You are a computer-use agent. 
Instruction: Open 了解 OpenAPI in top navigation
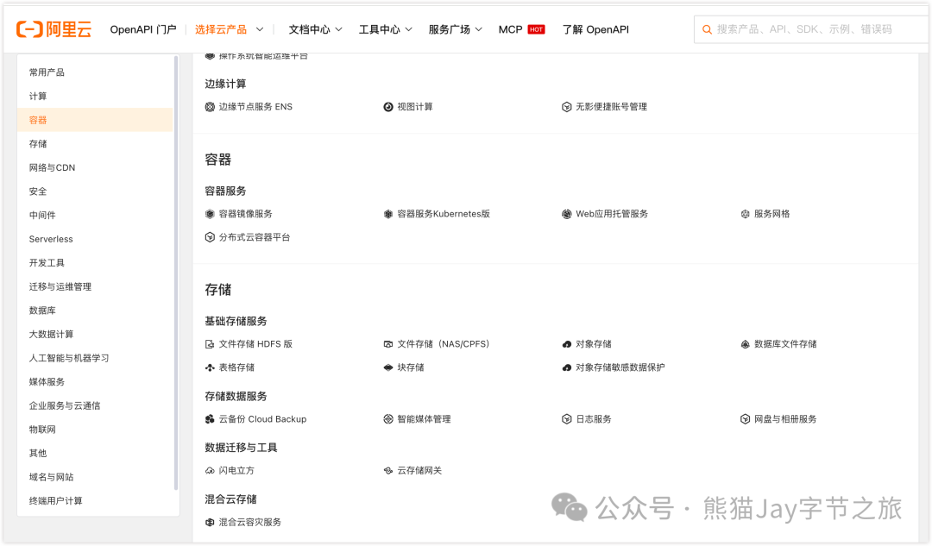(595, 29)
